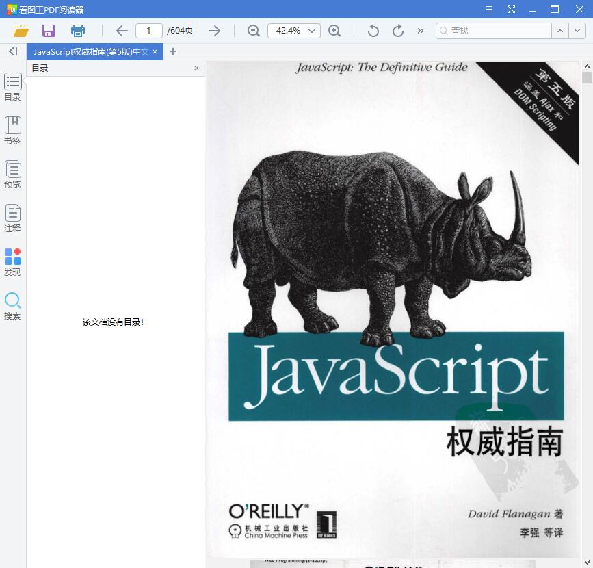Enter fullscreen mode from title bar icon
The image size is (593, 568).
[x=511, y=10]
